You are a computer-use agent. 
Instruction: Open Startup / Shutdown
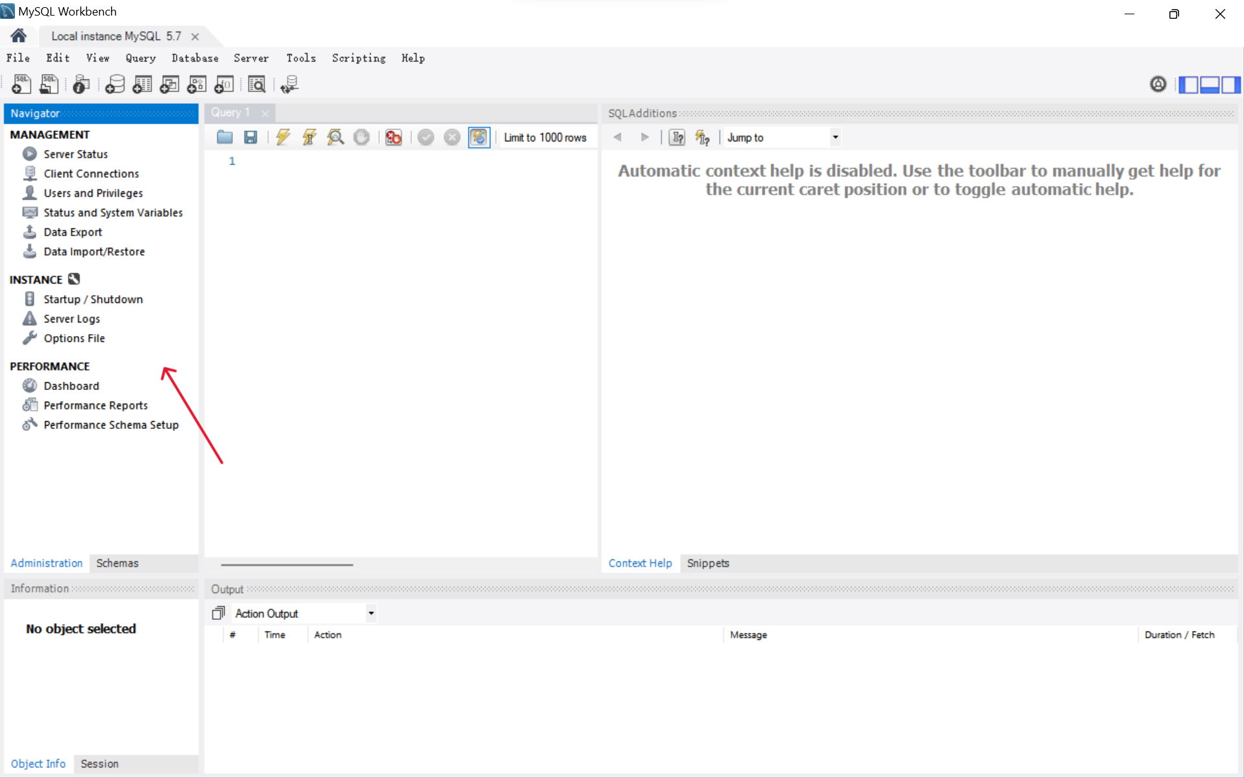click(x=93, y=299)
